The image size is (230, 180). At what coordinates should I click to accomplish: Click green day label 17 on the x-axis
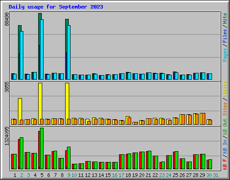[x=121, y=175]
